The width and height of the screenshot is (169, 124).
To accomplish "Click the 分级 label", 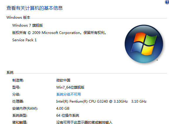I will click(x=16, y=94).
